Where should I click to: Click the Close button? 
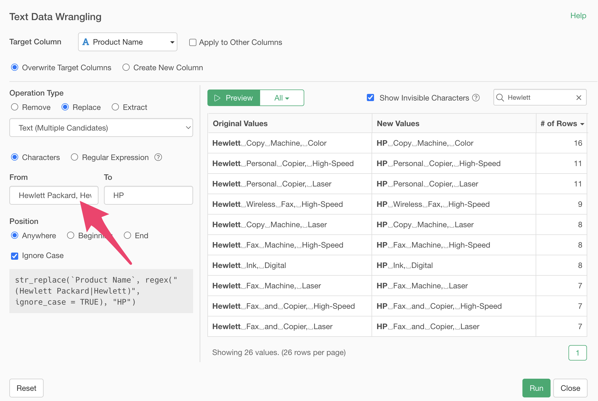(x=570, y=388)
